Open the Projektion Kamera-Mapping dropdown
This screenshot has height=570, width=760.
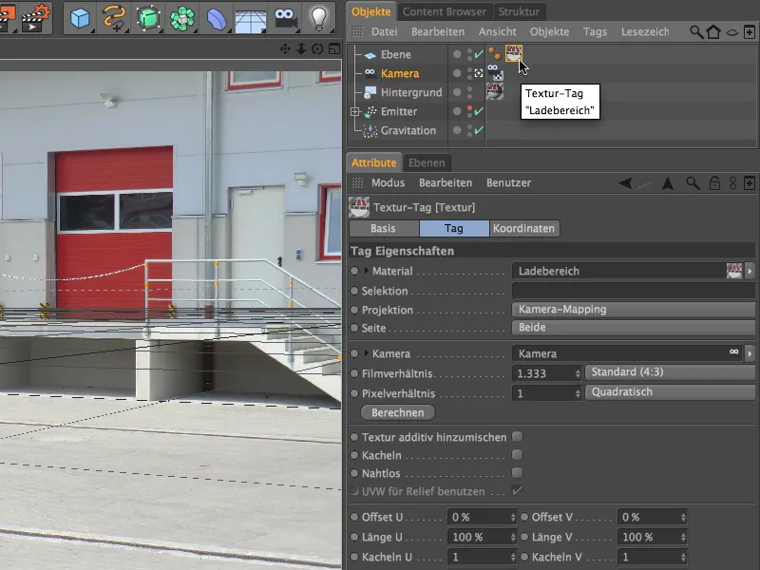(634, 310)
